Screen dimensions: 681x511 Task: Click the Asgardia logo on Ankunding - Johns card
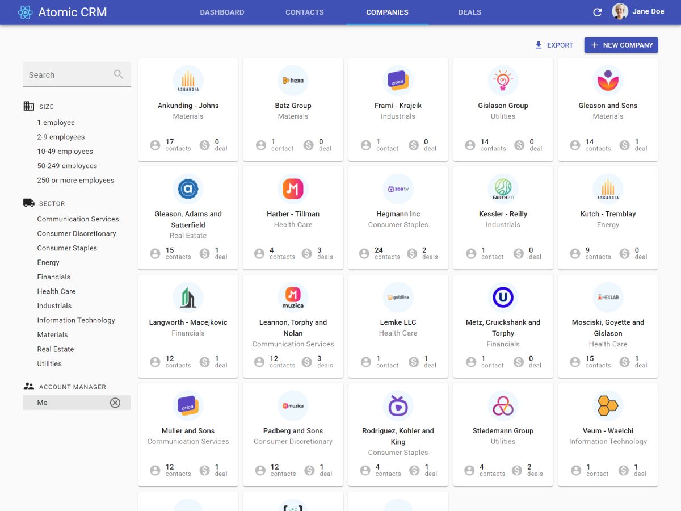[x=188, y=80]
